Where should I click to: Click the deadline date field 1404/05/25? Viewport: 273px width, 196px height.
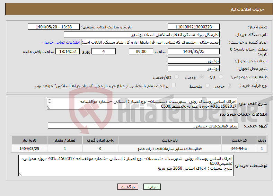[193, 51]
